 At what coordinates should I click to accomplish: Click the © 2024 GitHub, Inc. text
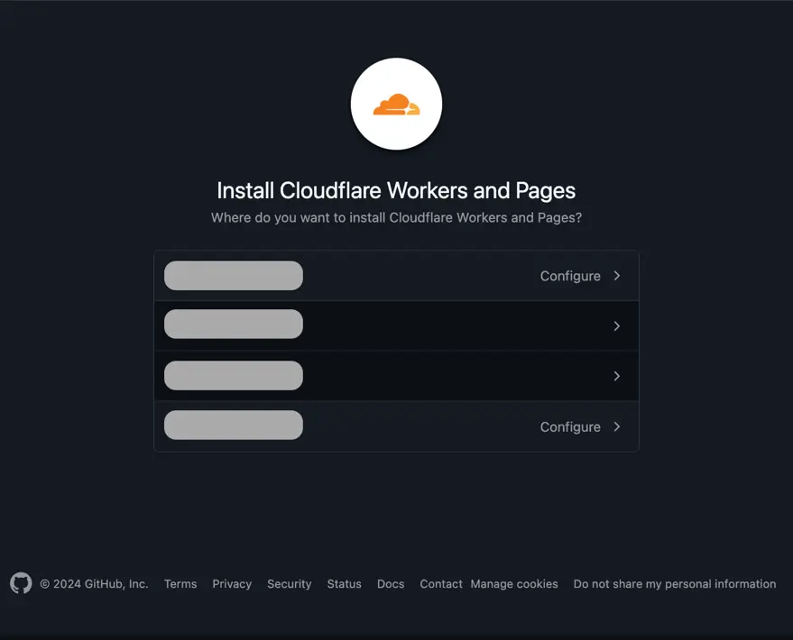point(94,584)
